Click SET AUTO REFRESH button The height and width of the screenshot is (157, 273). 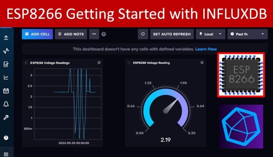click(172, 34)
